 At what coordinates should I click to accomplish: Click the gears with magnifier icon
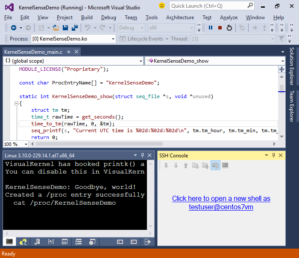[23, 242]
